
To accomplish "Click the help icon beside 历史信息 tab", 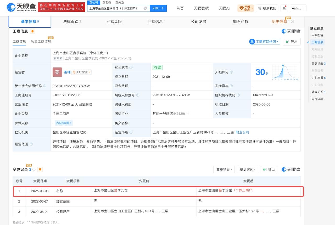I will point(292,21).
